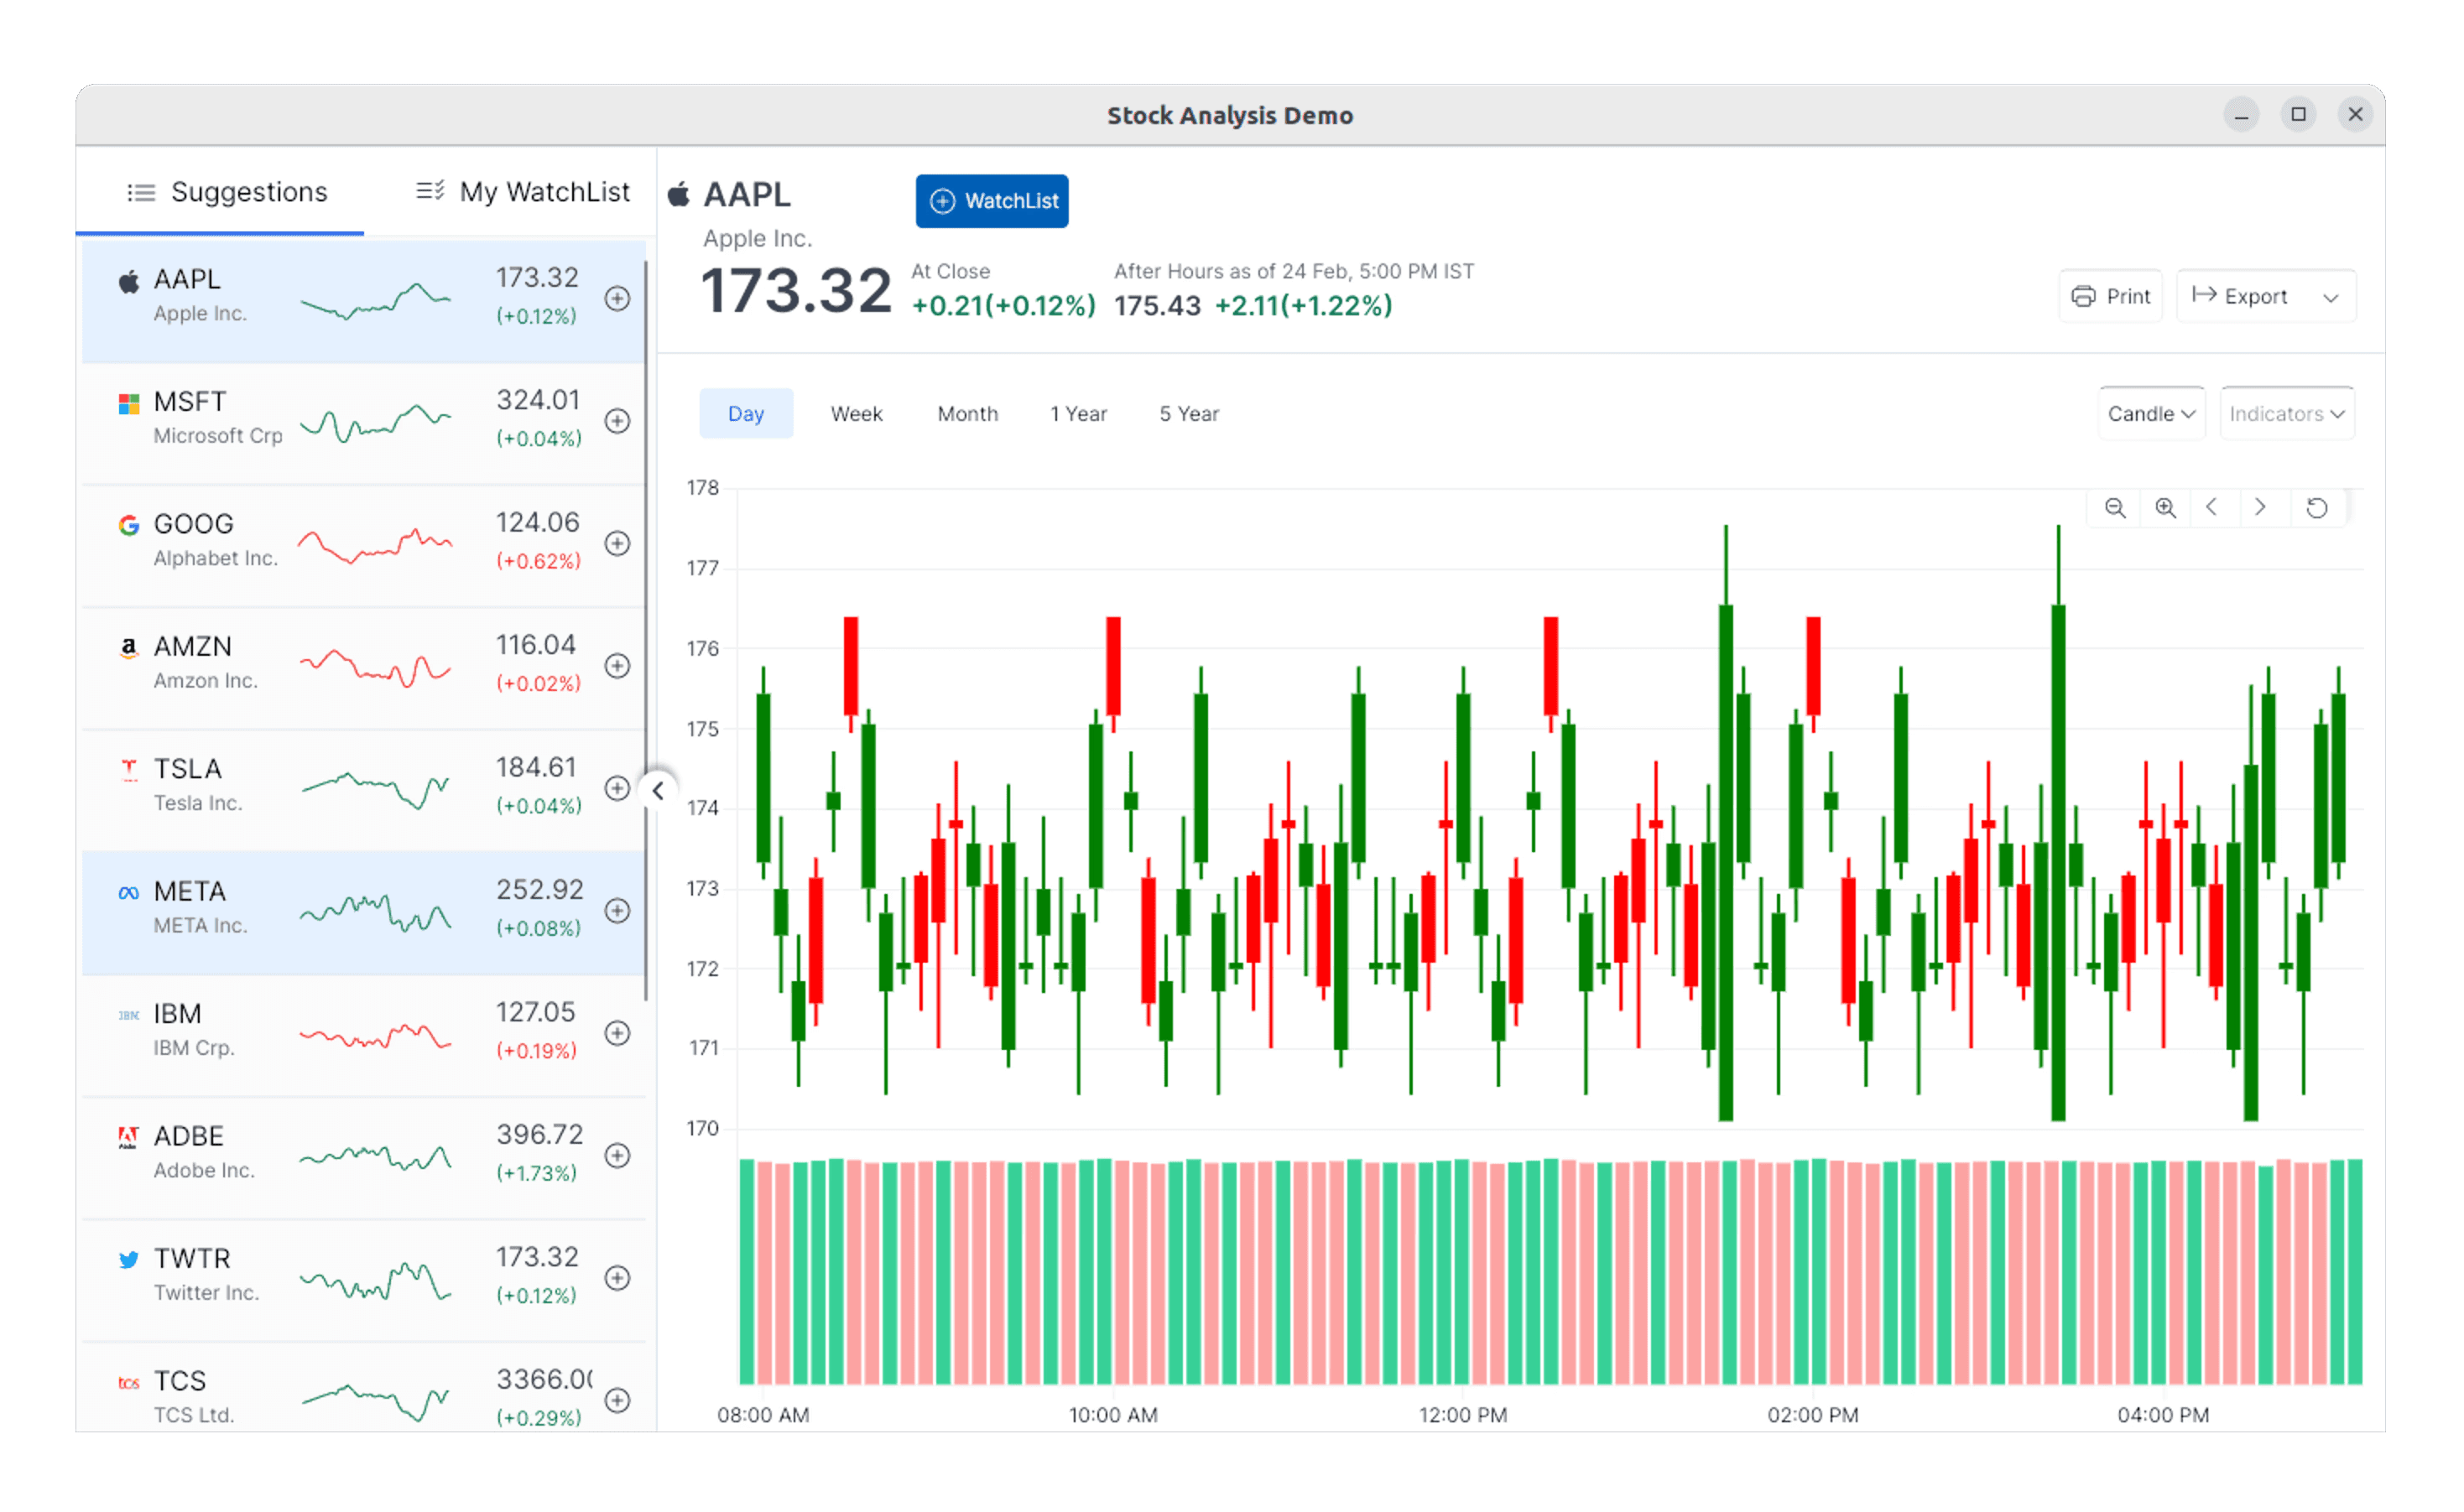Pan chart right with arrow icon
Screen dimensions: 2464x1512
[x=2260, y=508]
